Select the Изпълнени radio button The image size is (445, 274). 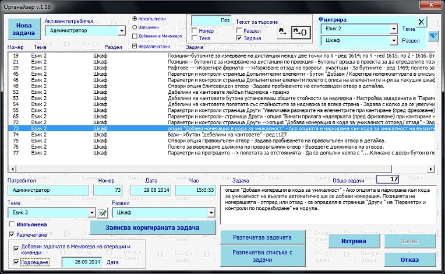pyautogui.click(x=136, y=27)
